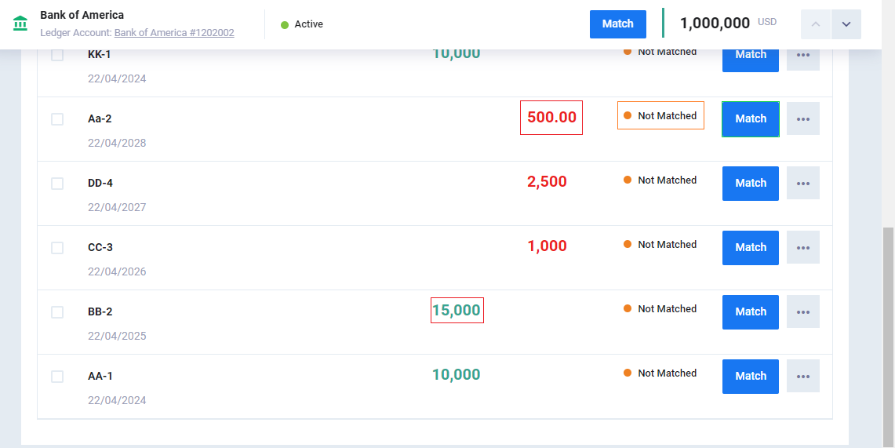Open Bank of America #1202002 ledger link
The width and height of the screenshot is (895, 448).
click(174, 33)
